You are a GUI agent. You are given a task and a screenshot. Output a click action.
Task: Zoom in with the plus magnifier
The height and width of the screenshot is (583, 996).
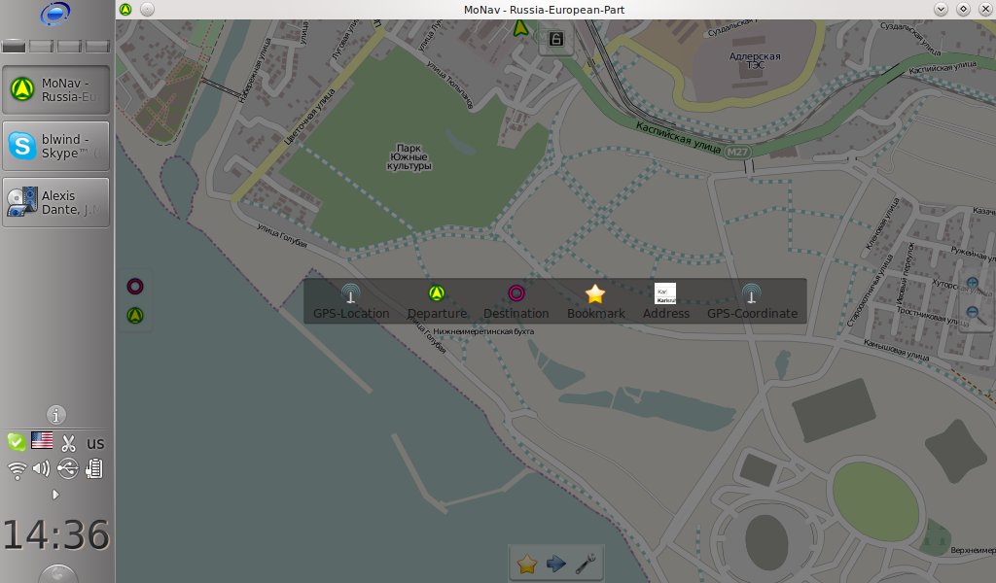coord(973,285)
